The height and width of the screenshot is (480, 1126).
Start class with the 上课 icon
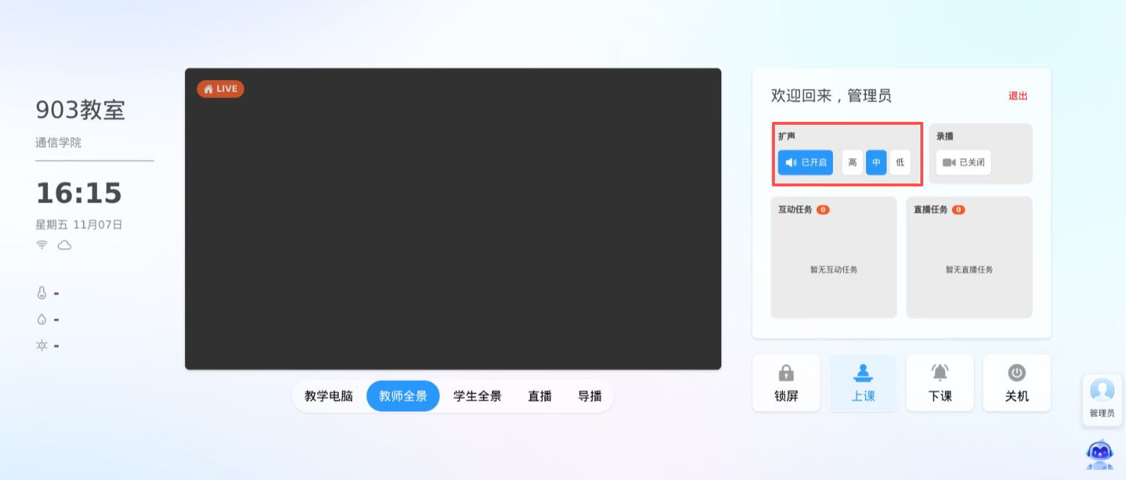coord(863,374)
